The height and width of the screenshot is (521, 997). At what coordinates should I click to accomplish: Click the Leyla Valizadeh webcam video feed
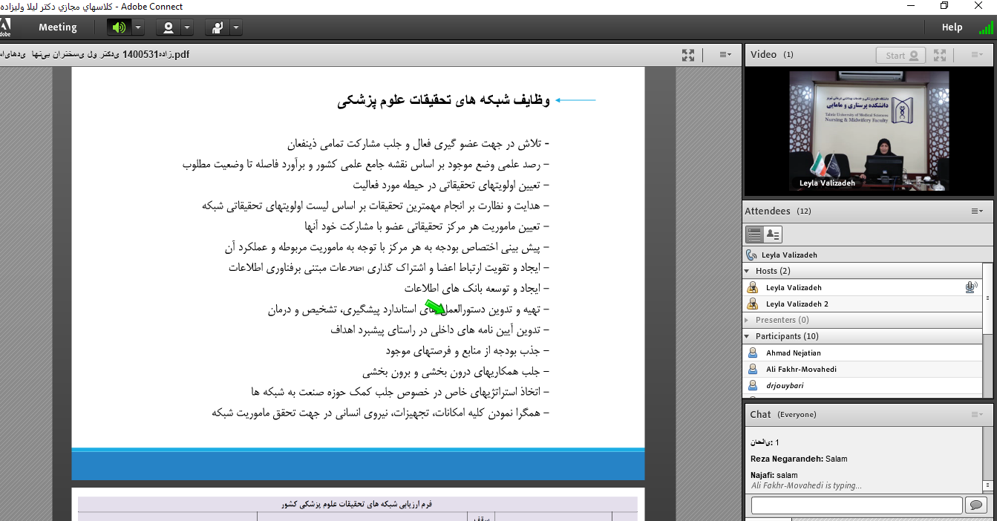(869, 130)
